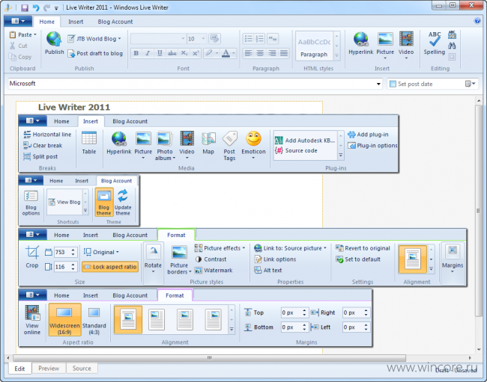The width and height of the screenshot is (487, 382).
Task: Click the Blog options icon
Action: pos(31,196)
